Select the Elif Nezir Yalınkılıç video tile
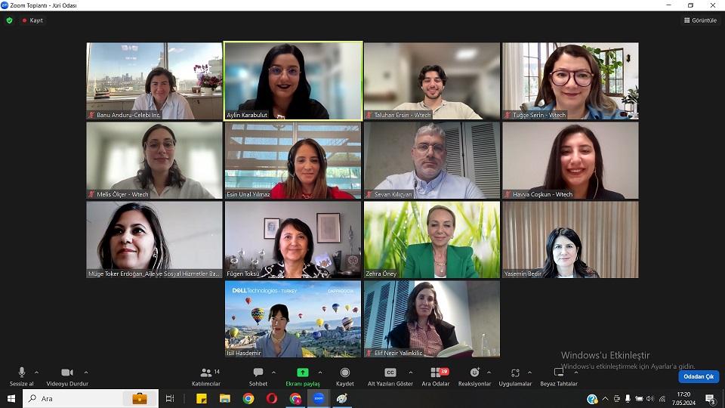 click(x=432, y=319)
